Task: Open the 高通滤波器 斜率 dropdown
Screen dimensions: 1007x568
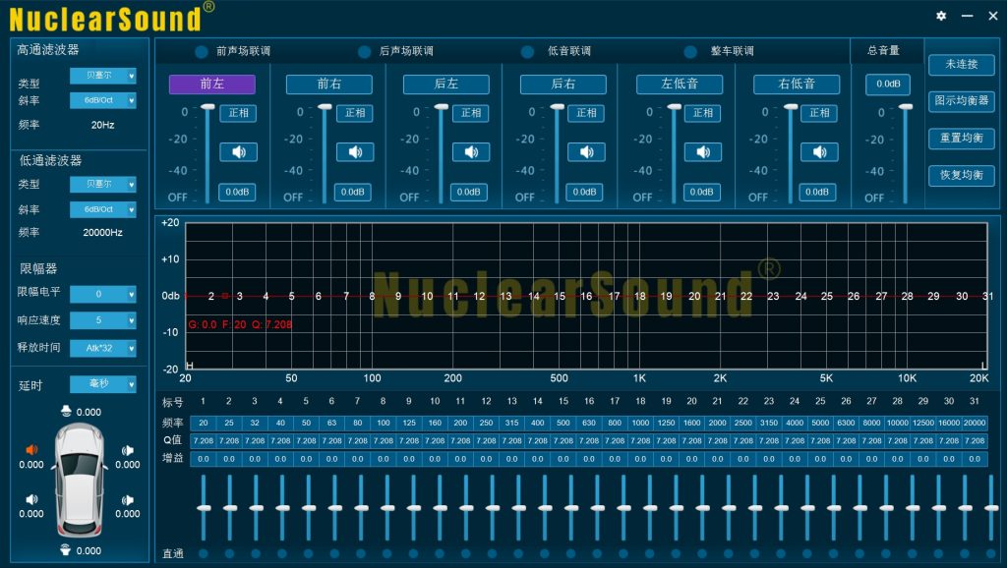Action: pos(102,101)
